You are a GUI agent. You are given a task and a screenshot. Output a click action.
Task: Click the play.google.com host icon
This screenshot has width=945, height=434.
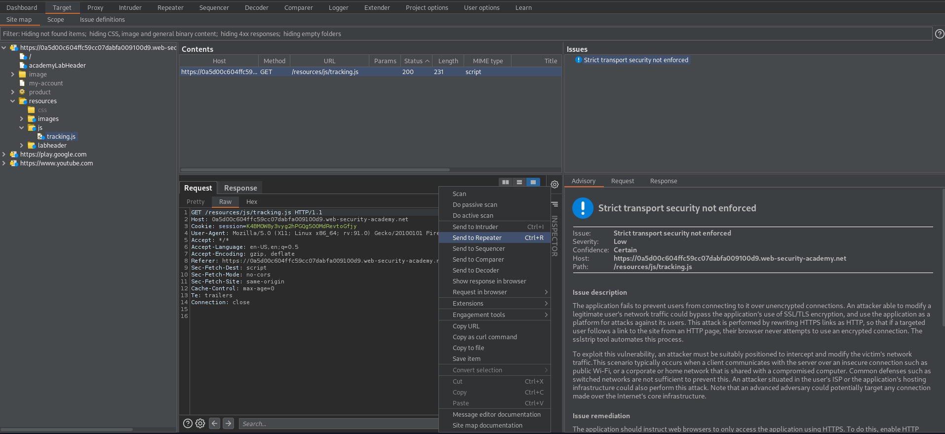pos(14,154)
